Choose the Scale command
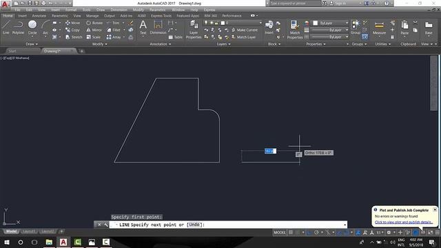The image size is (441, 248). pyautogui.click(x=94, y=37)
